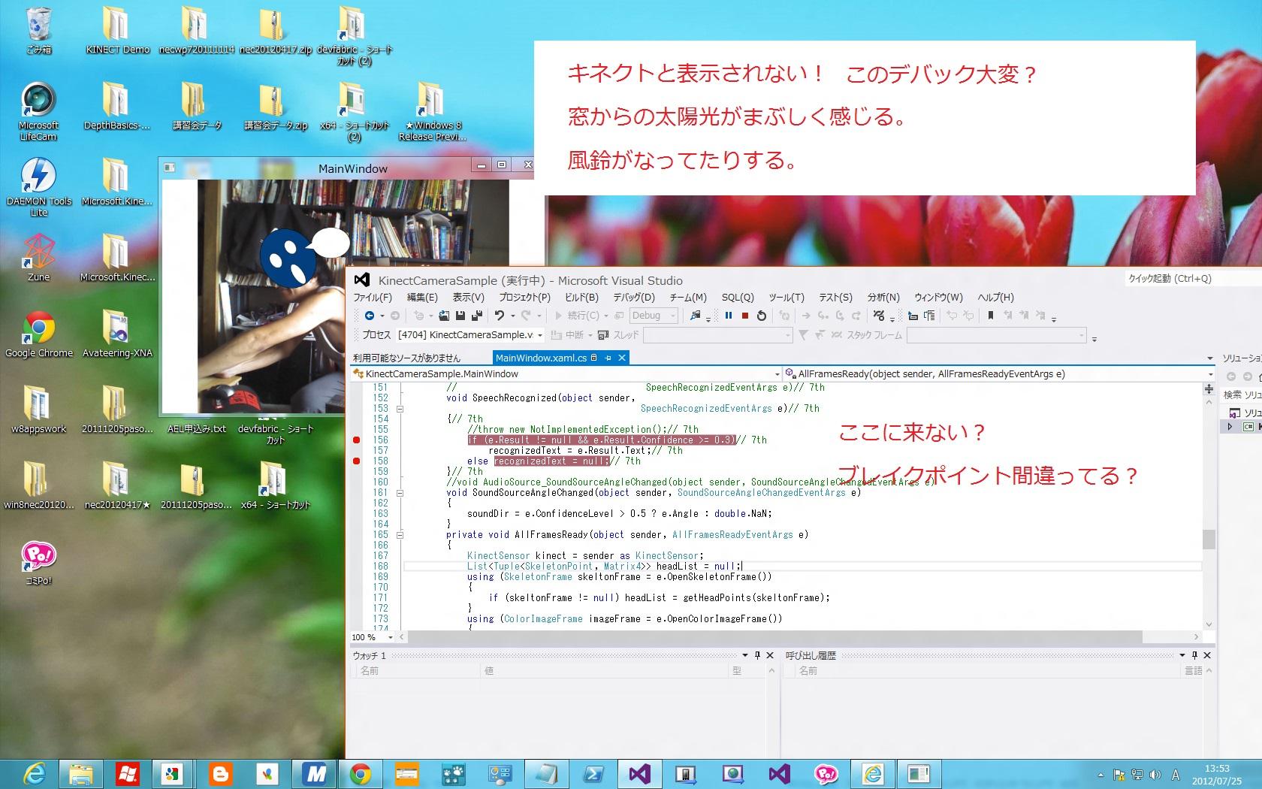Viewport: 1262px width, 789px height.
Task: Select the Microsoft LifeCam desktop shortcut
Action: tap(38, 111)
